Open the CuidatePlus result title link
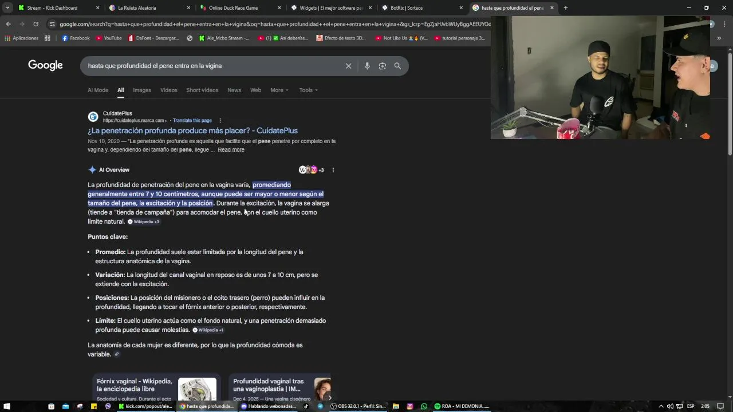Viewport: 733px width, 412px height. pos(192,130)
